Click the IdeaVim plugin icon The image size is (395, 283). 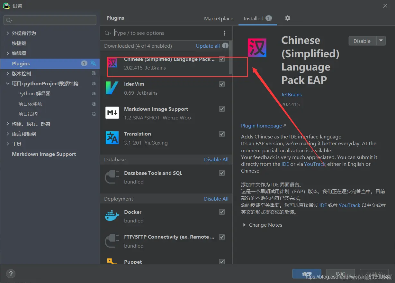click(112, 88)
